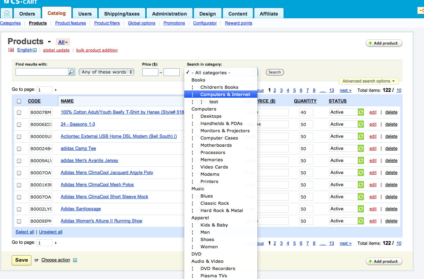Click green status icon for adidas Camp Tee
This screenshot has height=279, width=424.
click(361, 148)
